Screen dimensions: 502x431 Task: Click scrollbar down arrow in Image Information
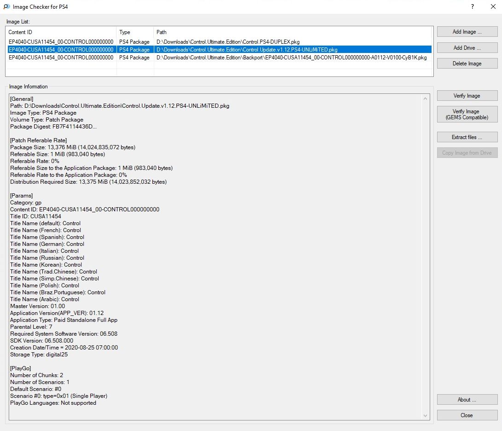coord(425,416)
